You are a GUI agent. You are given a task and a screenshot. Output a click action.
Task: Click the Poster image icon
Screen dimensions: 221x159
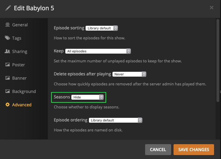coord(8,65)
